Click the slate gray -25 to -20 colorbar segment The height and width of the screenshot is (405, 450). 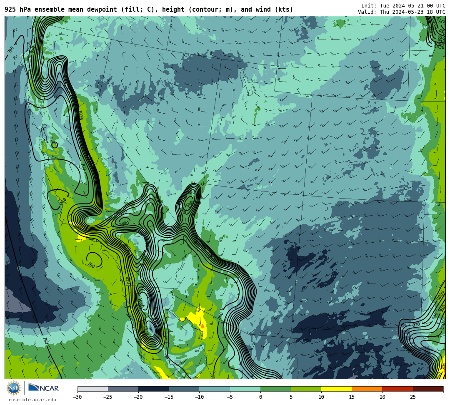click(x=123, y=389)
